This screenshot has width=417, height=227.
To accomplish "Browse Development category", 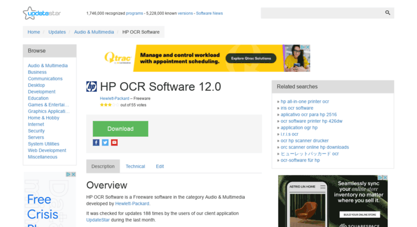I will tap(42, 92).
